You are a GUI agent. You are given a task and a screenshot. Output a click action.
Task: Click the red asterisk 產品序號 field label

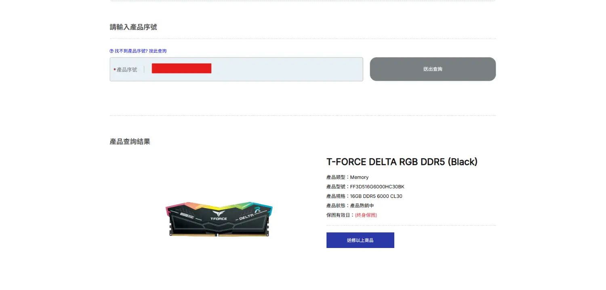(126, 69)
